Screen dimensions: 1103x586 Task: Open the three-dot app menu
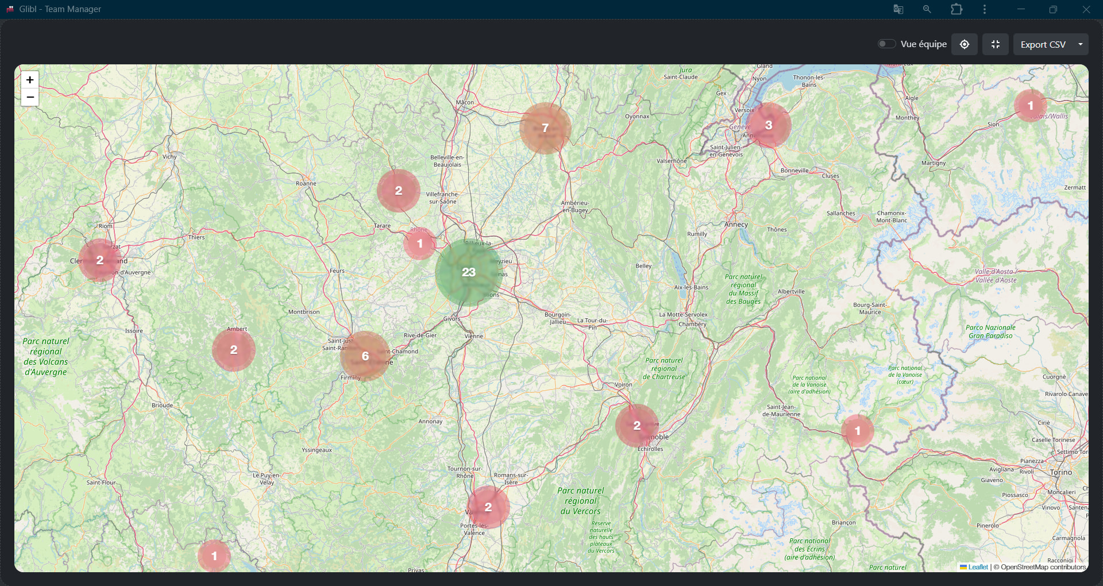(x=985, y=9)
